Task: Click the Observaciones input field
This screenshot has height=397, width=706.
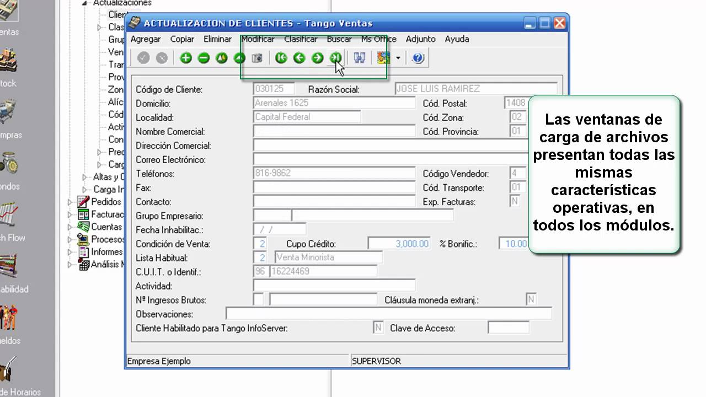Action: 389,314
